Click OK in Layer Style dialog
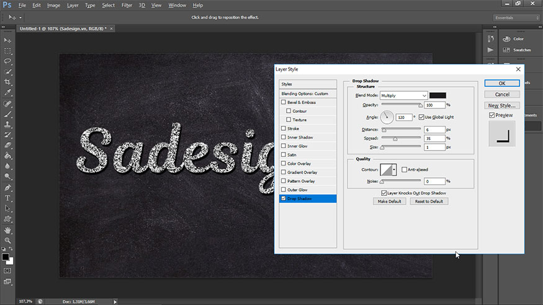This screenshot has width=543, height=305. (502, 83)
